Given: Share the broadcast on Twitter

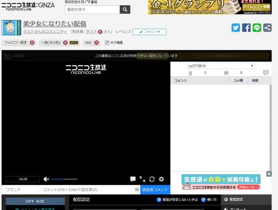Looking at the screenshot, I should pos(235,28).
